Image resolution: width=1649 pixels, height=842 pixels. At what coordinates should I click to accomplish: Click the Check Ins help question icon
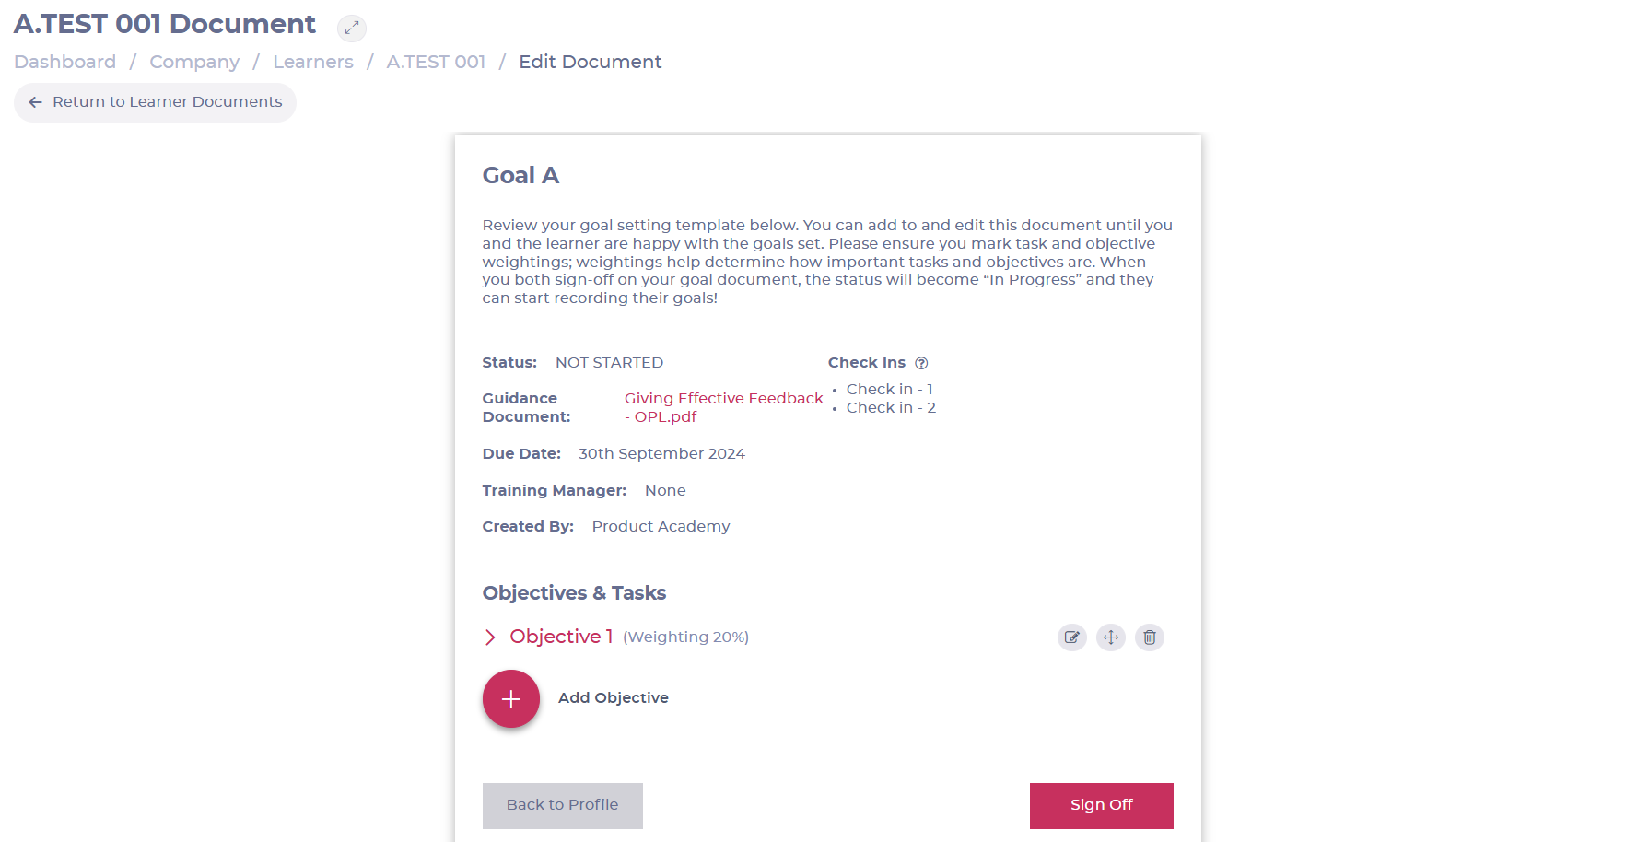pyautogui.click(x=921, y=363)
